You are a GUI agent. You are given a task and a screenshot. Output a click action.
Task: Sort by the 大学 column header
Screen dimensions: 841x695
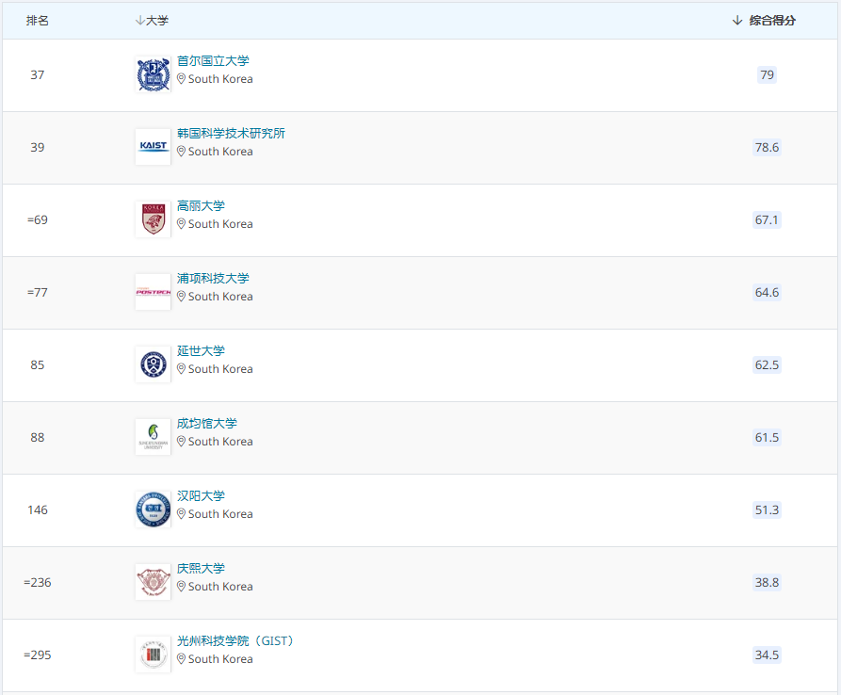pyautogui.click(x=152, y=21)
